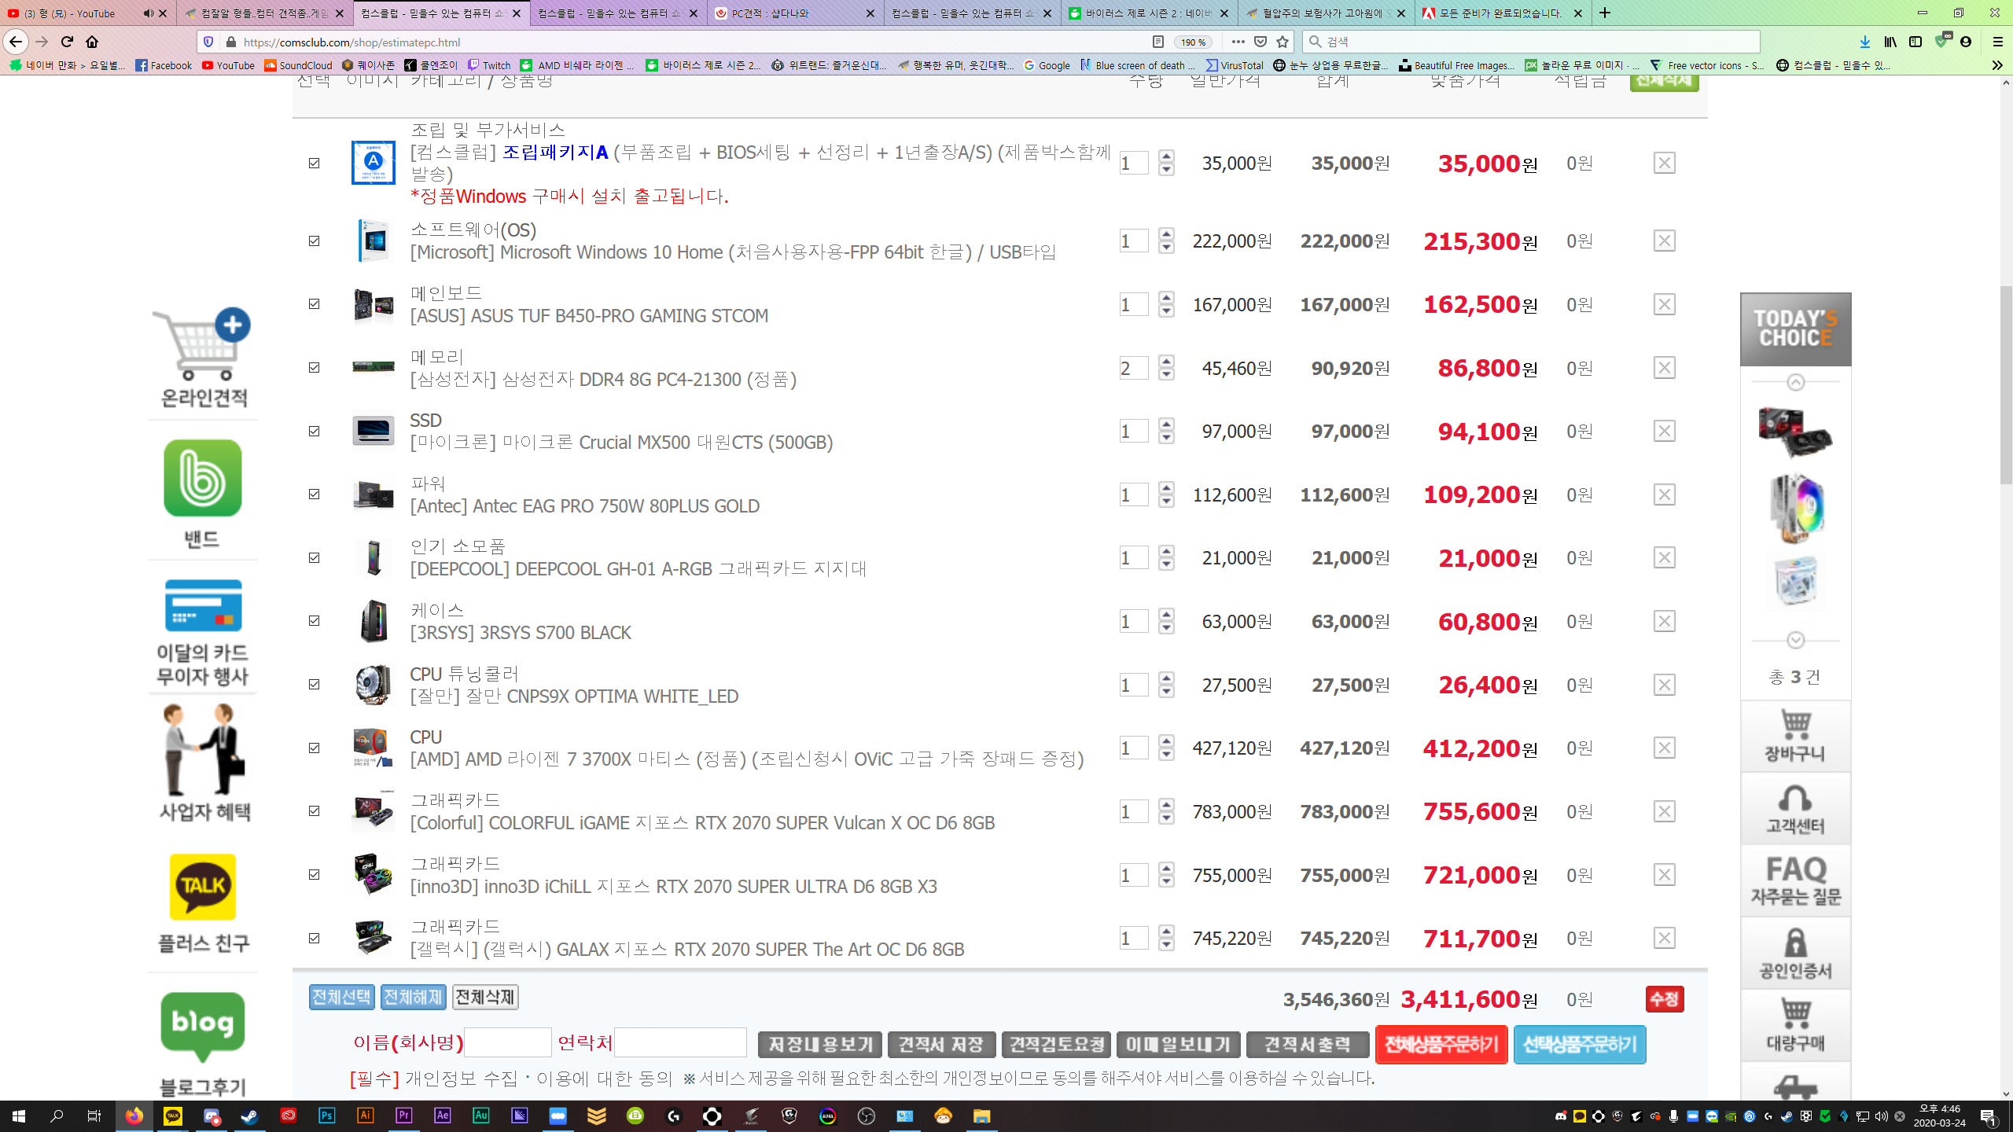Click the 이름(회사명) input field

point(507,1042)
